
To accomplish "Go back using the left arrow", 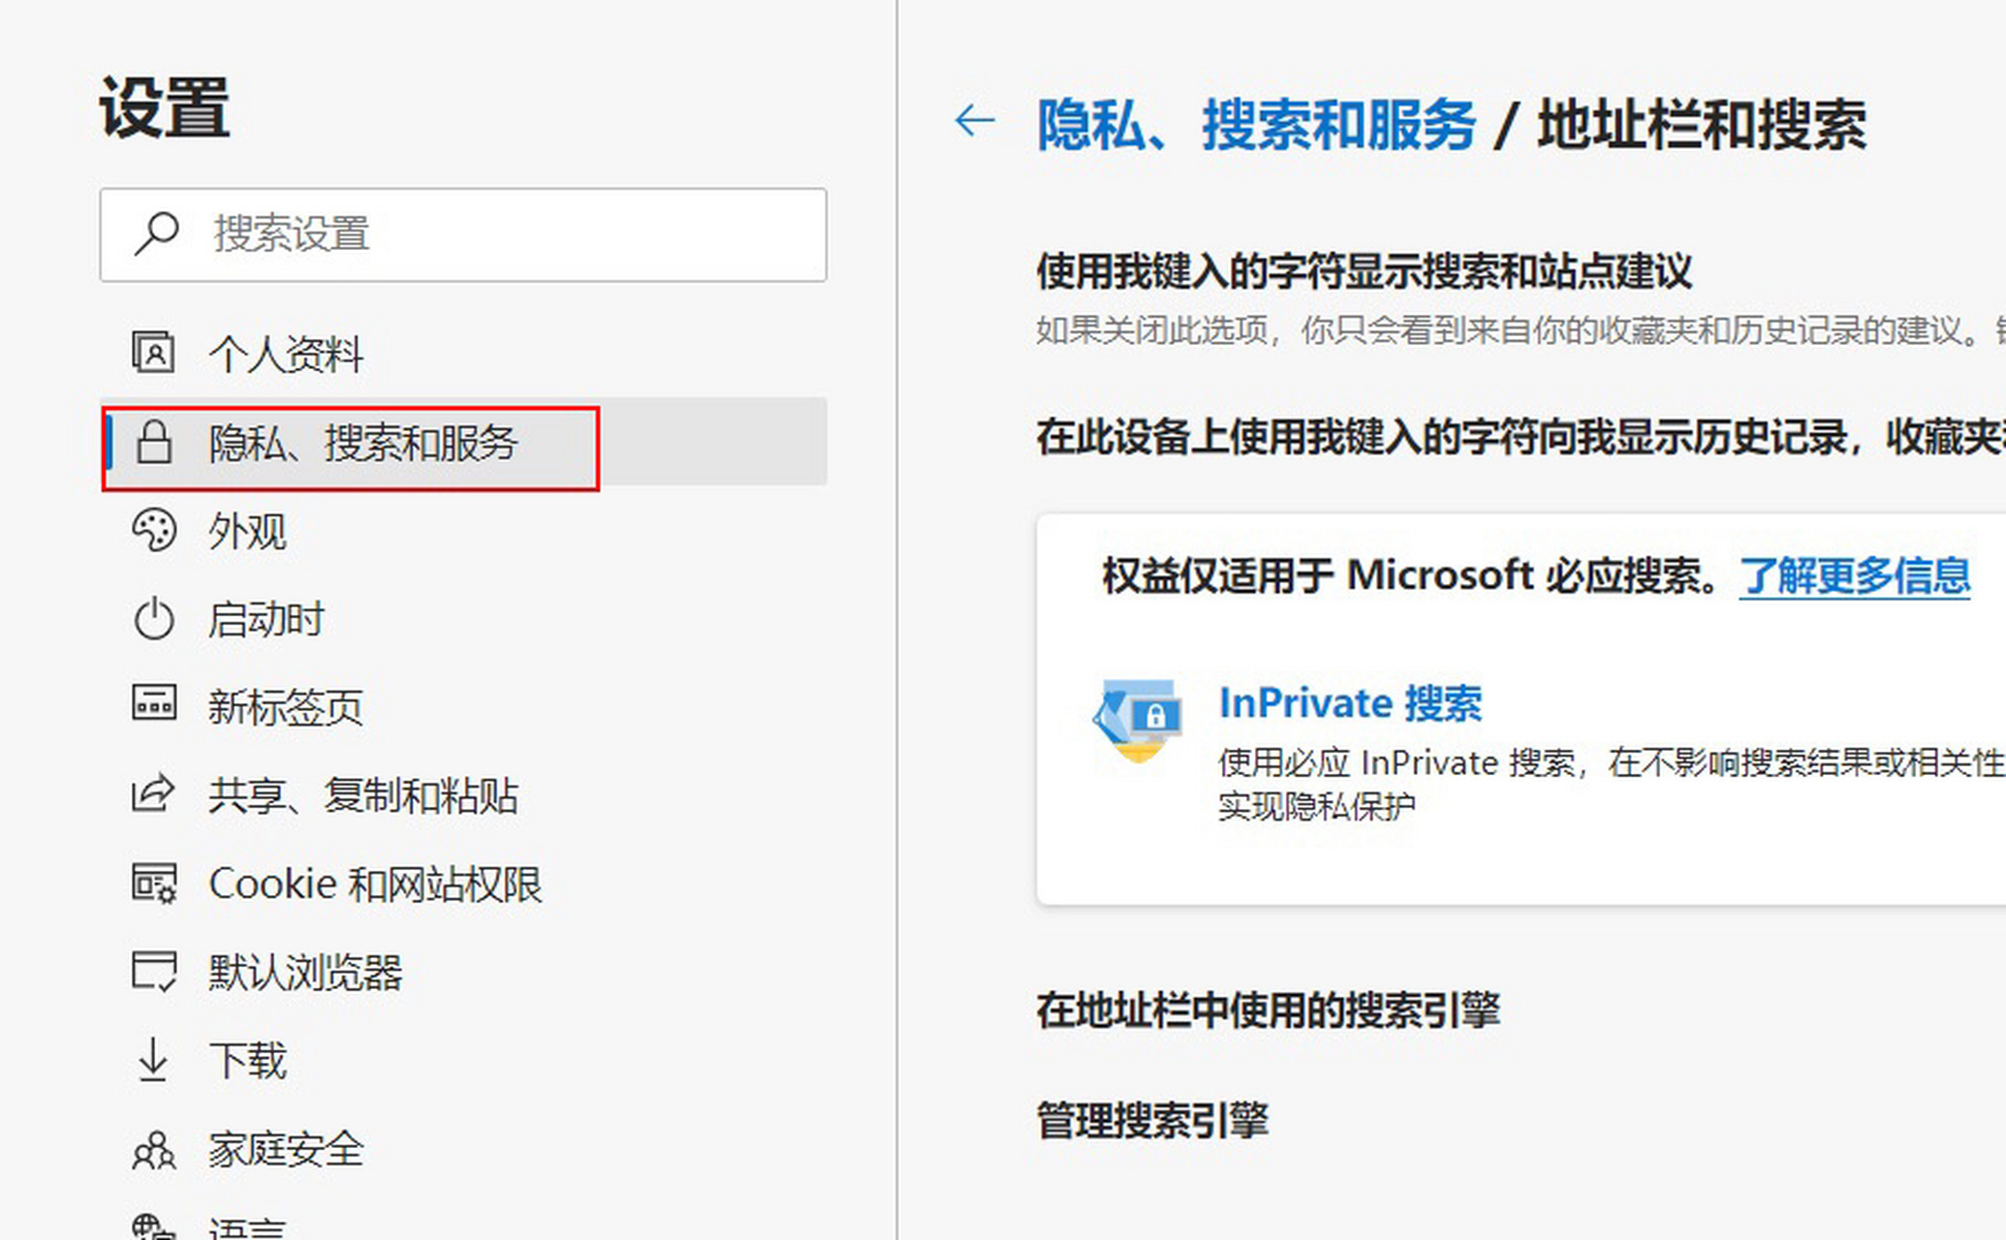I will (974, 120).
